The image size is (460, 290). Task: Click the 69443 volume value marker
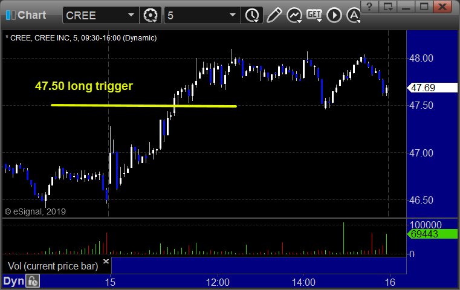(432, 234)
